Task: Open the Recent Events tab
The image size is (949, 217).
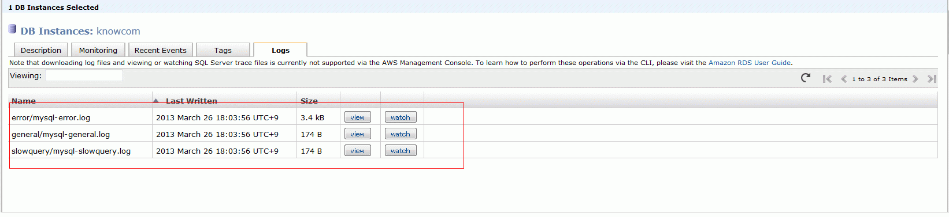Action: [x=161, y=50]
